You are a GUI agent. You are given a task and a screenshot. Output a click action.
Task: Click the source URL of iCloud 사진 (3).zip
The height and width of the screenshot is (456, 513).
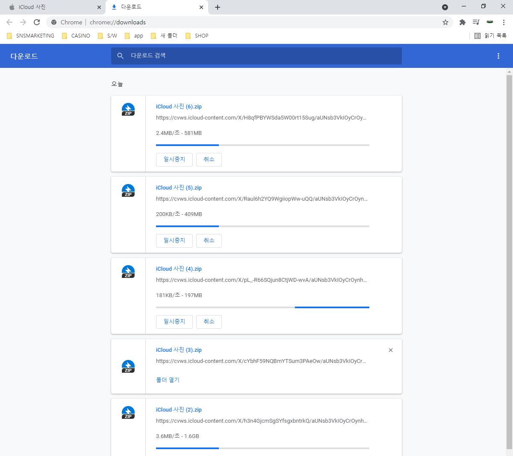[x=261, y=361]
